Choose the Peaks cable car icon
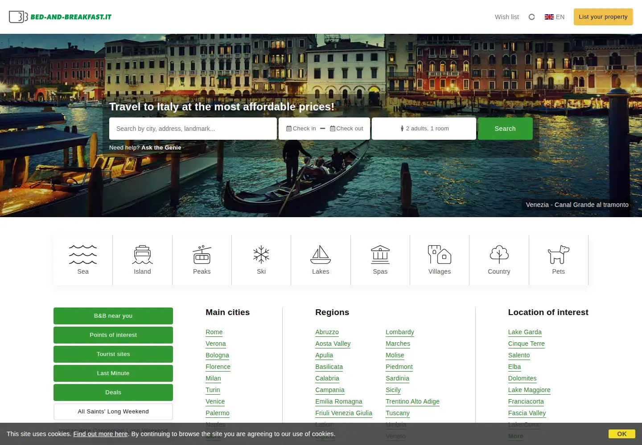Viewport: 642px width, 445px height. click(202, 255)
